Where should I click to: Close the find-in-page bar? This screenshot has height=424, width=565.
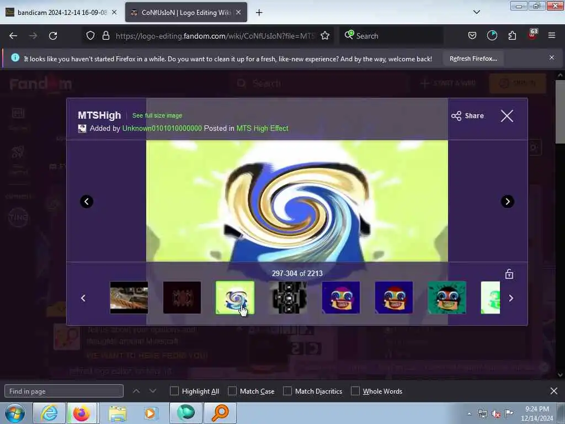[x=554, y=391]
